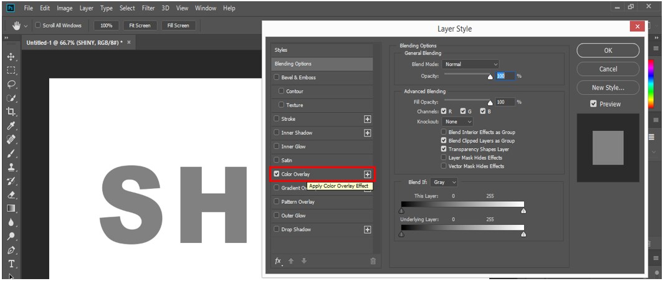Screen dimensions: 663x281
Task: Click This Layer white point slider
Action: coord(523,211)
